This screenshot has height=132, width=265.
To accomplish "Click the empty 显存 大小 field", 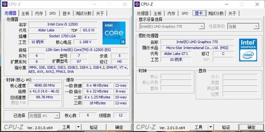I will pyautogui.click(x=240, y=77).
